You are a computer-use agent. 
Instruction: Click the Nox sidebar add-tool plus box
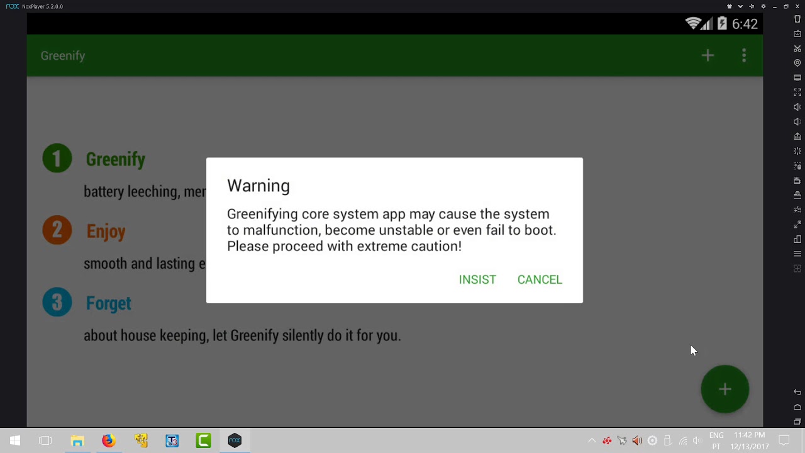pos(797,269)
